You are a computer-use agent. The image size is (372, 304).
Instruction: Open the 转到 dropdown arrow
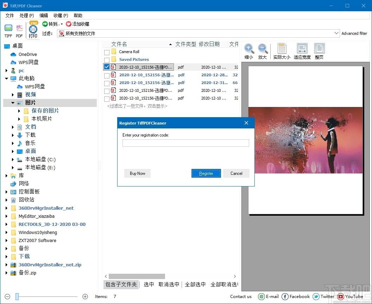(62, 24)
